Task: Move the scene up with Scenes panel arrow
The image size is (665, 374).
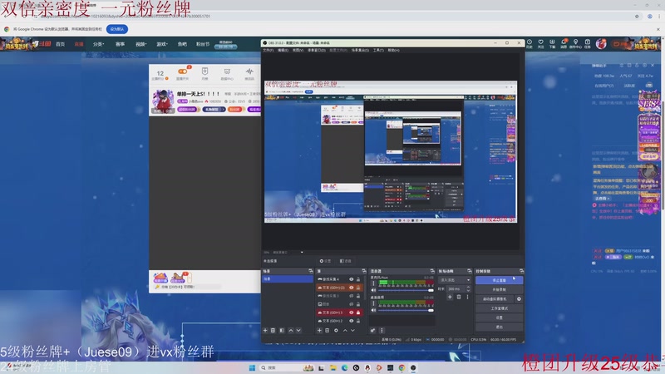Action: (290, 330)
